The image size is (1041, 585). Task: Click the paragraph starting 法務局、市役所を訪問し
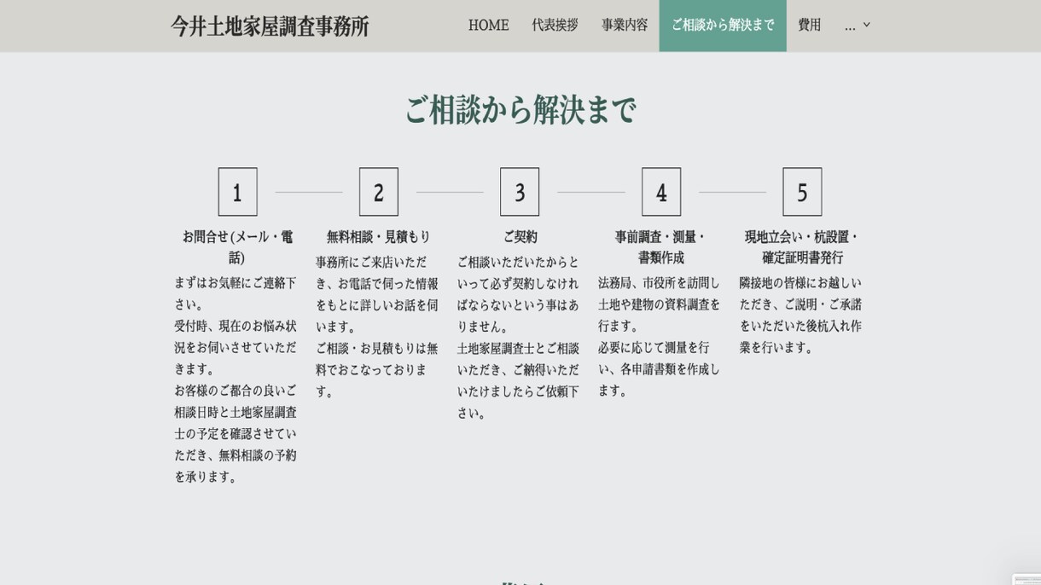(660, 336)
